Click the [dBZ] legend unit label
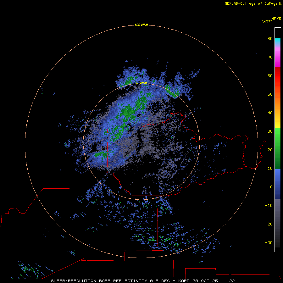The width and height of the screenshot is (283, 283). click(267, 22)
